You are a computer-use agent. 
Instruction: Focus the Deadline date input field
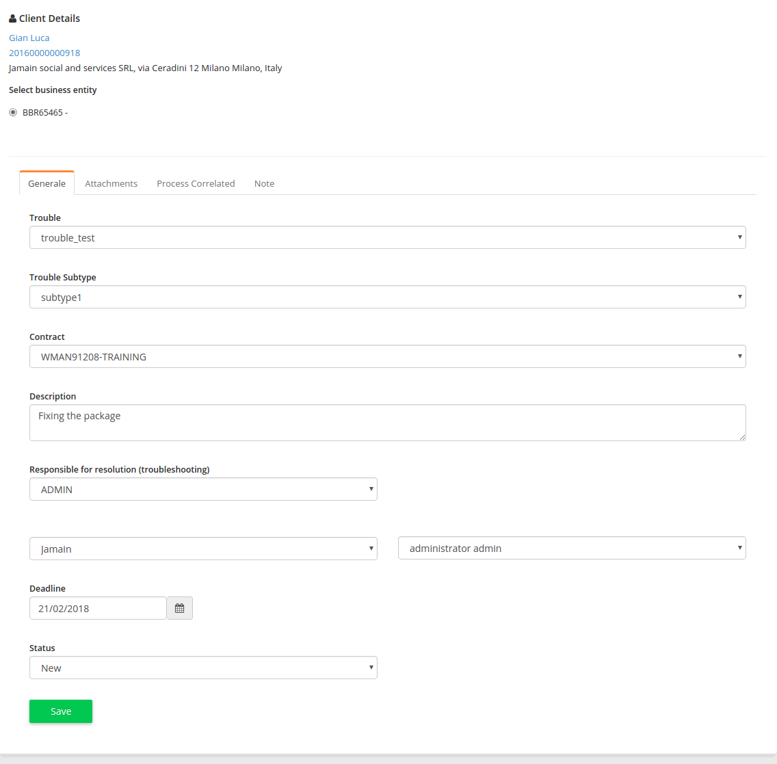pos(98,608)
